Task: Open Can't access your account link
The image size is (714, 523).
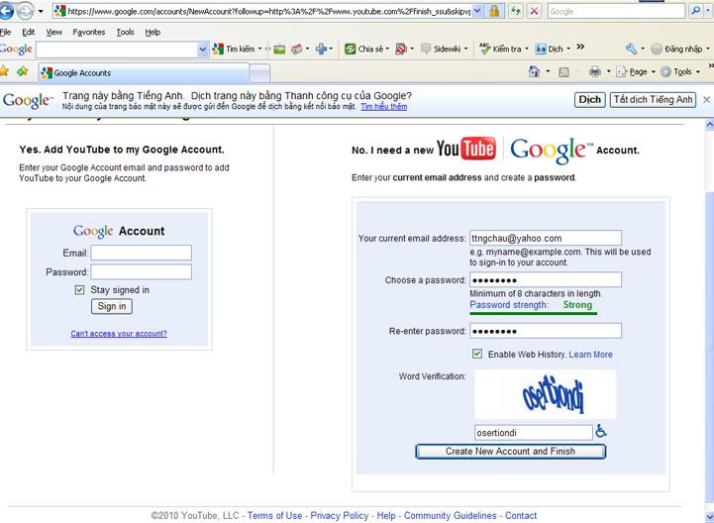Action: [x=119, y=334]
